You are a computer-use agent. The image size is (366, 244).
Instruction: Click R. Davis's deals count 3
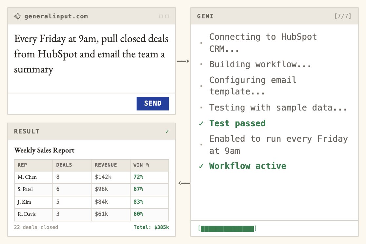click(x=72, y=214)
